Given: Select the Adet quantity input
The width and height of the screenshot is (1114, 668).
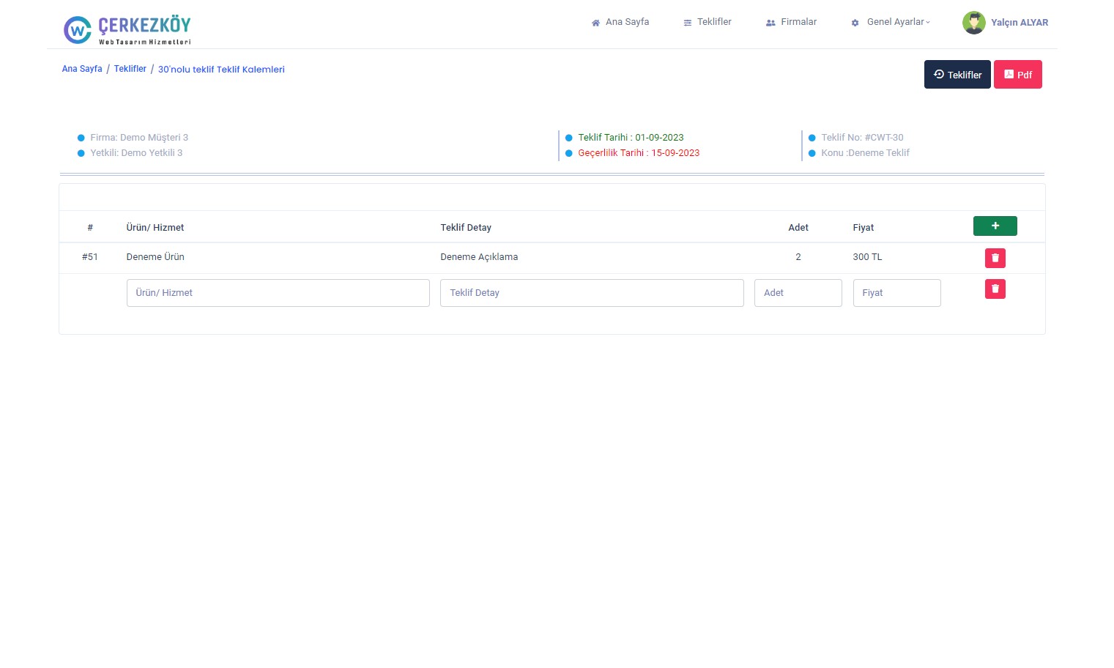Looking at the screenshot, I should click(798, 293).
